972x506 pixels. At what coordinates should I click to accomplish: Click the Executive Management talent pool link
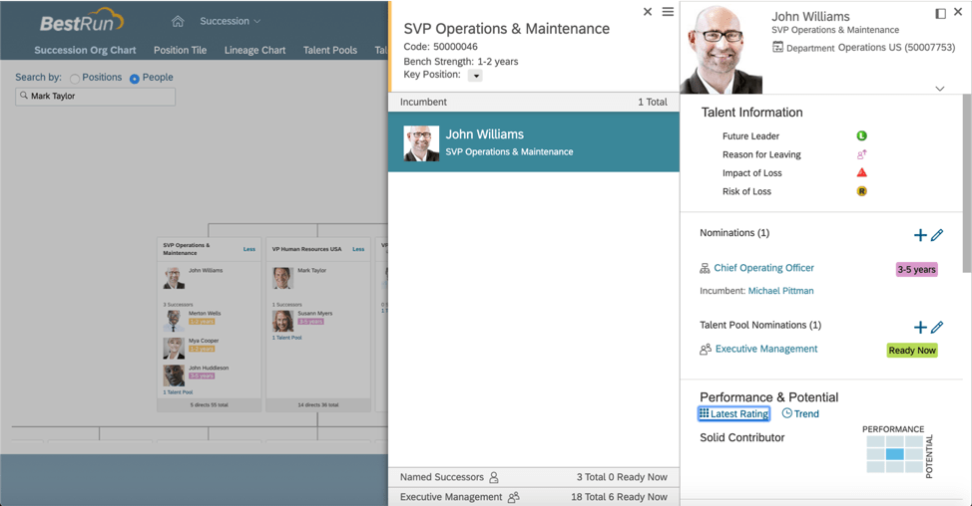(765, 349)
